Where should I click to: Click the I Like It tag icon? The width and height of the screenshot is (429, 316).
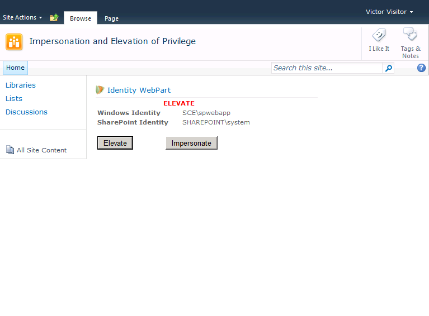(x=379, y=35)
